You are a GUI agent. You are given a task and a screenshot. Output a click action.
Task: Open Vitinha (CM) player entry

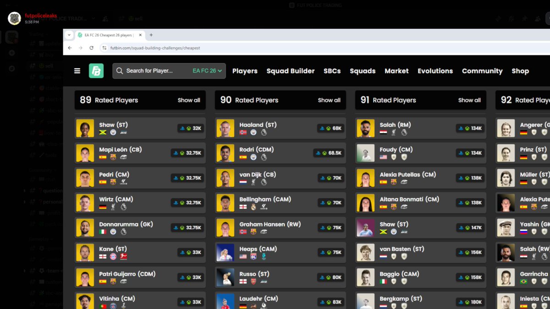click(140, 300)
